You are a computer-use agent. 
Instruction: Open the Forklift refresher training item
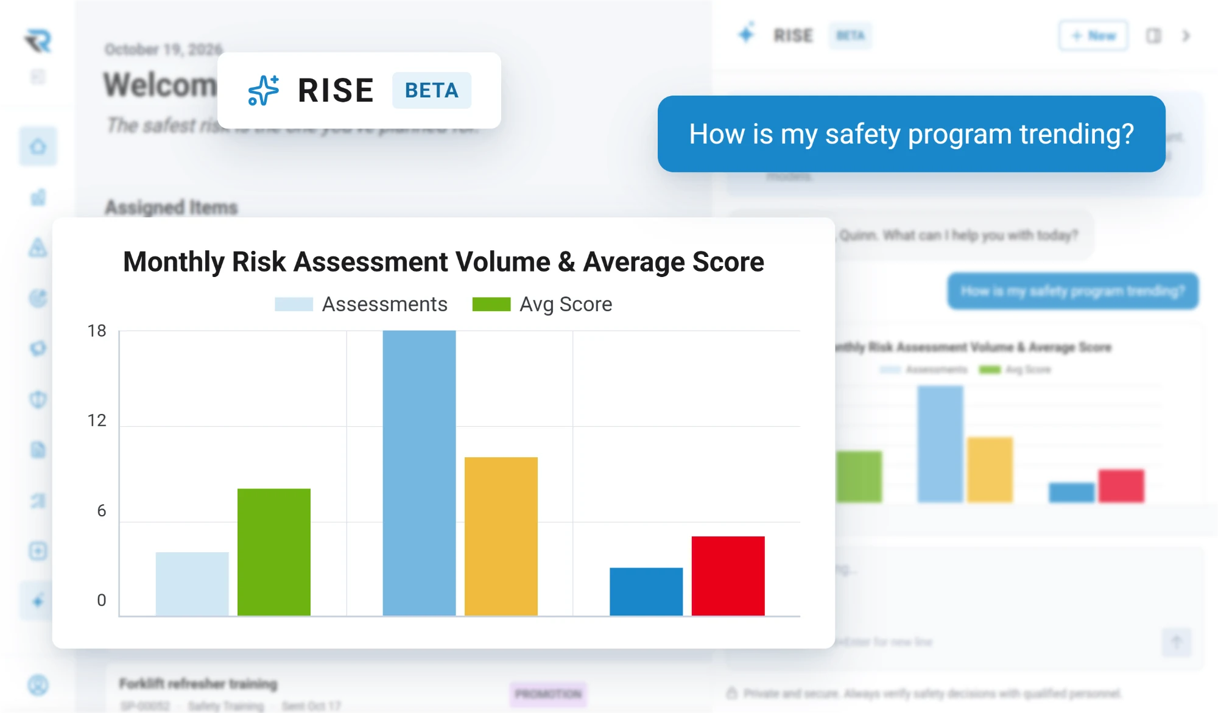coord(199,684)
